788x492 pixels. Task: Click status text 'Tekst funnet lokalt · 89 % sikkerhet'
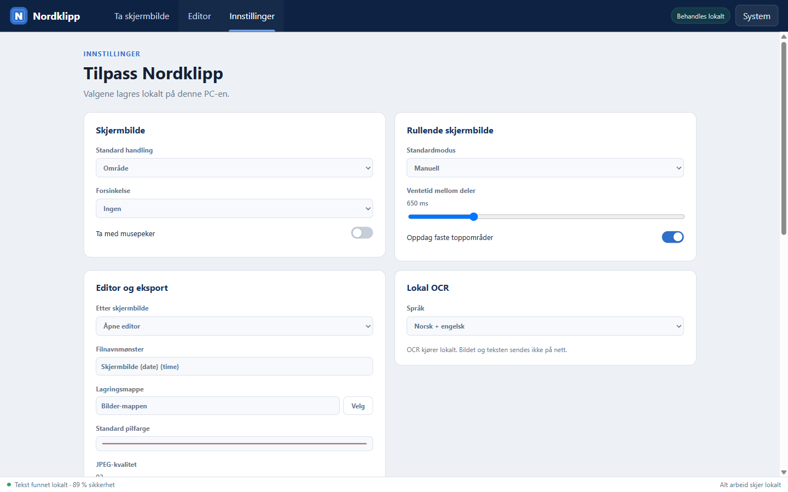point(65,485)
